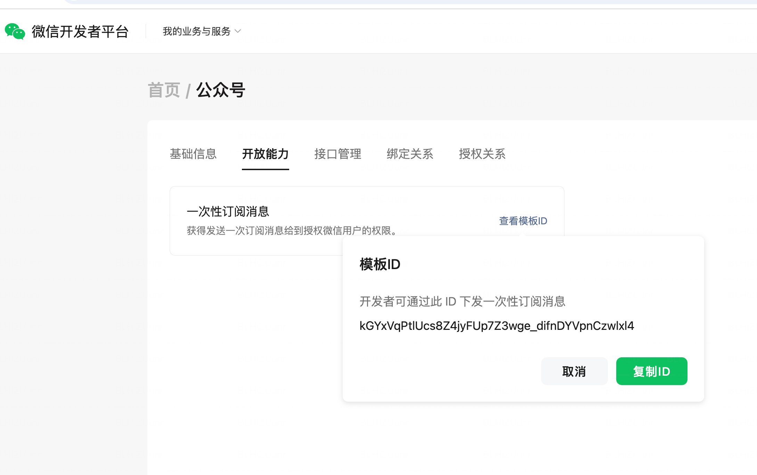Open the 接口管理 tab
The width and height of the screenshot is (757, 475).
click(x=337, y=154)
